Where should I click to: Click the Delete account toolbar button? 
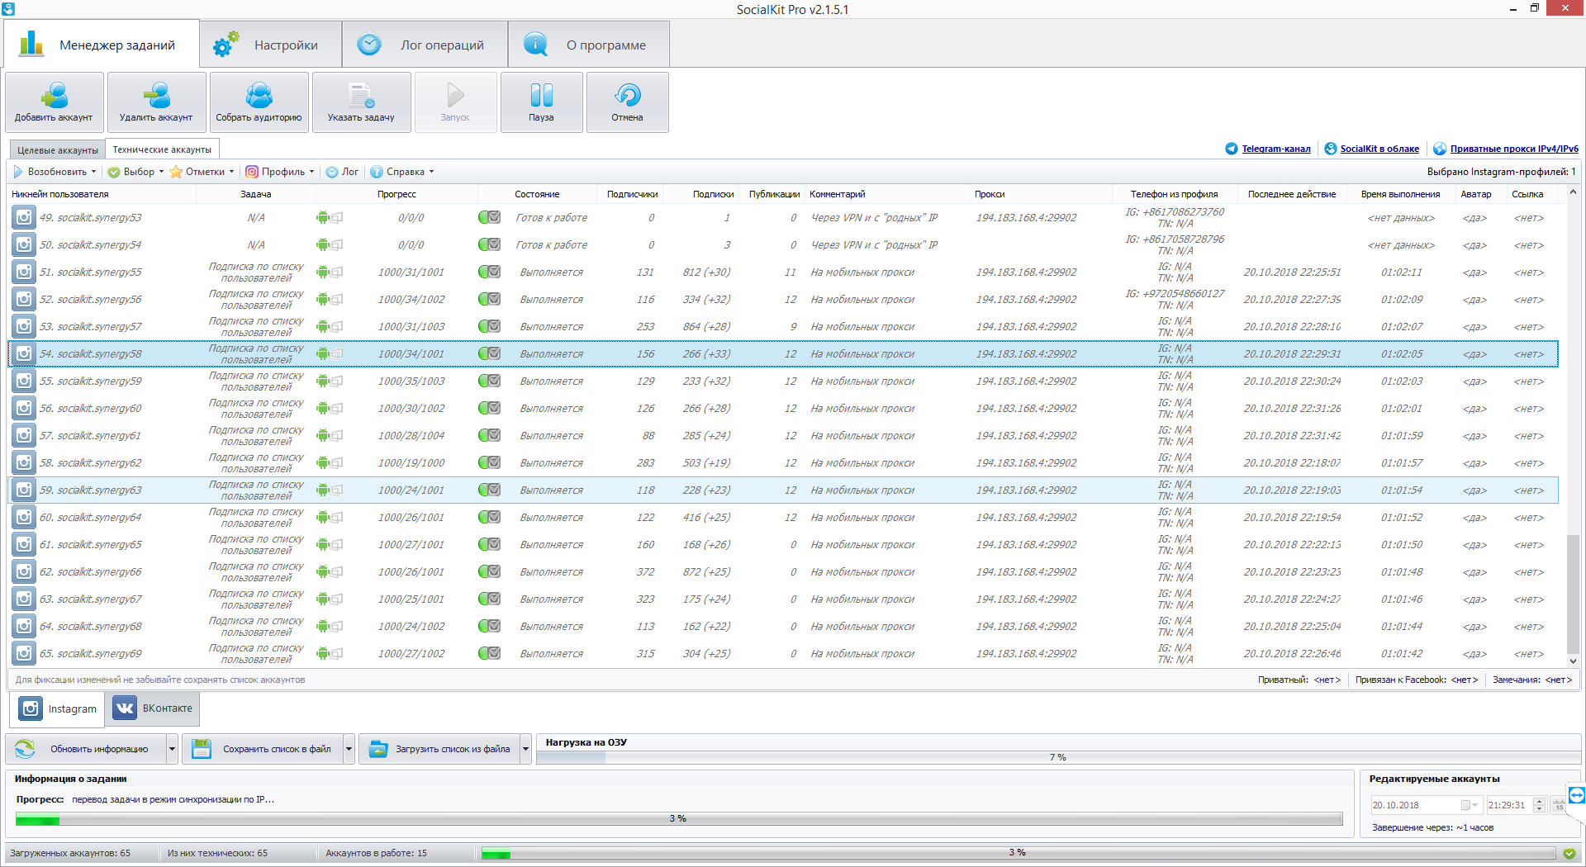[x=157, y=102]
